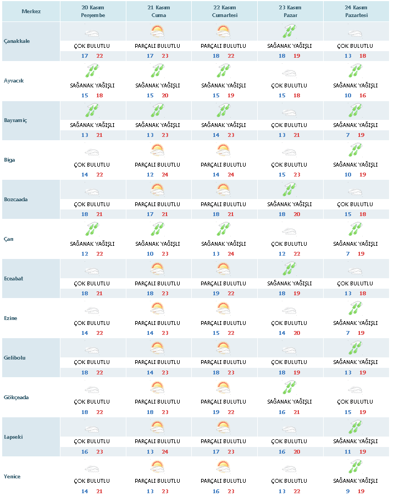The height and width of the screenshot is (502, 394).
Task: Open the Çanakkale district row label
Action: click(17, 42)
